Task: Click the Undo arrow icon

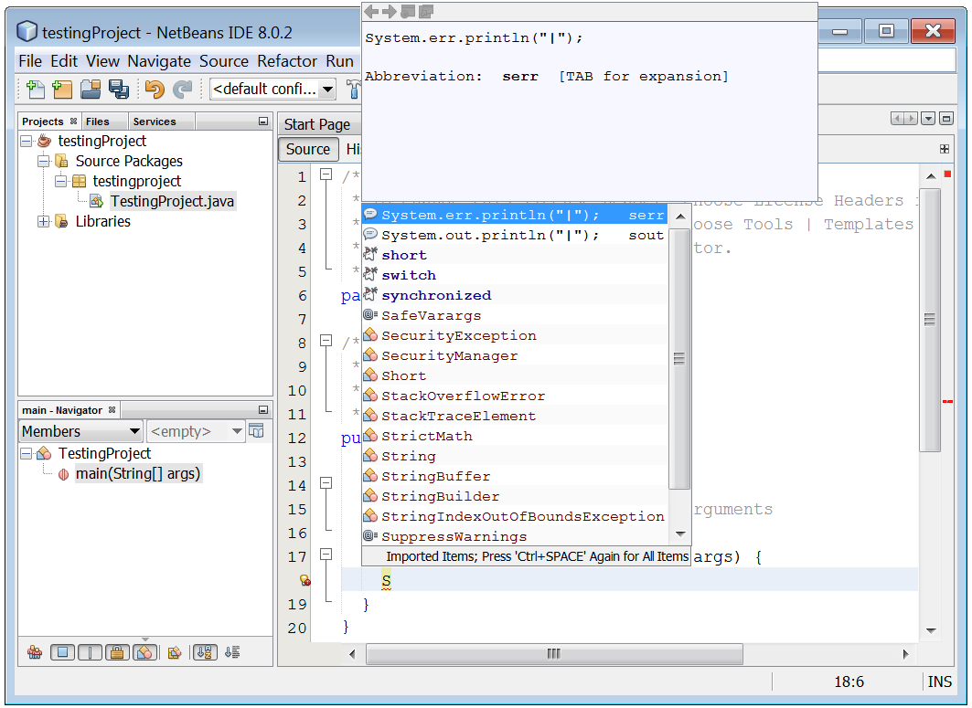Action: click(155, 90)
